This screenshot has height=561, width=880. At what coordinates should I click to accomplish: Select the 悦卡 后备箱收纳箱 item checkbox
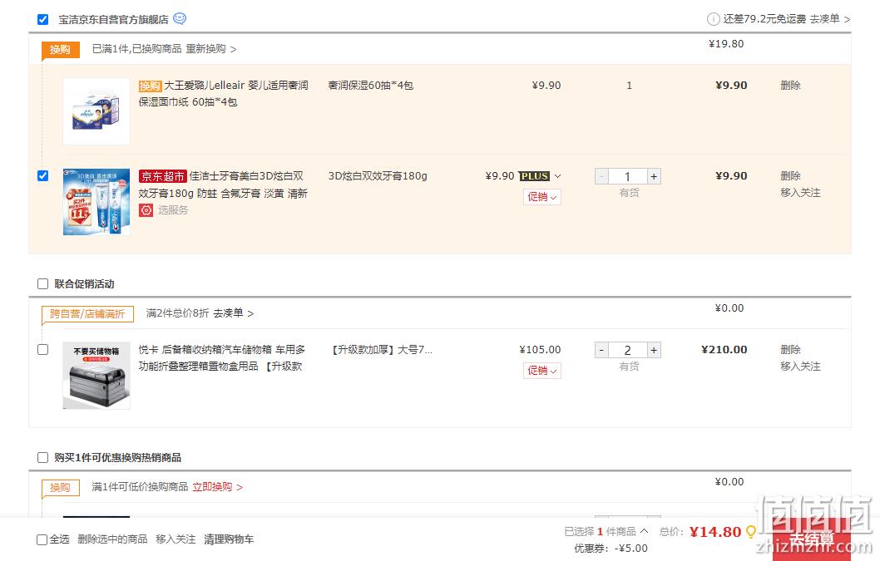click(42, 350)
